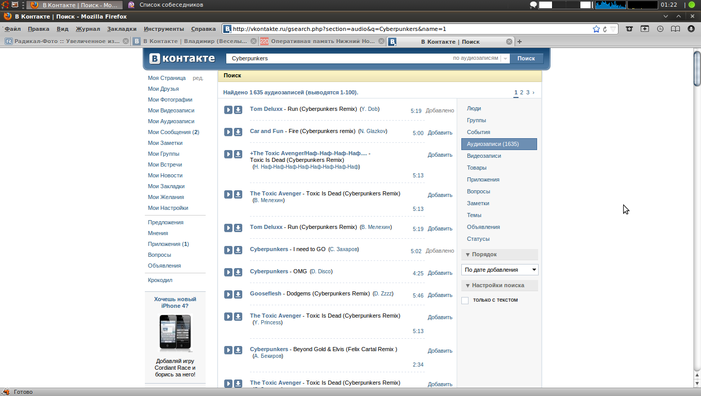
Task: Collapse the Порядок section
Action: pos(499,255)
